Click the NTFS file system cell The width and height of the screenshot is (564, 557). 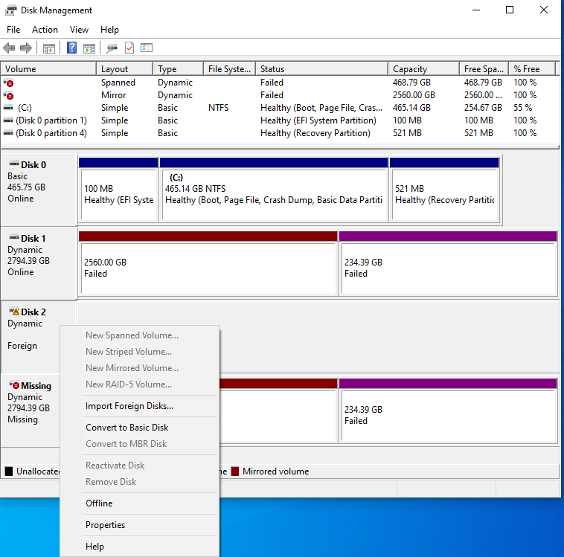point(218,108)
